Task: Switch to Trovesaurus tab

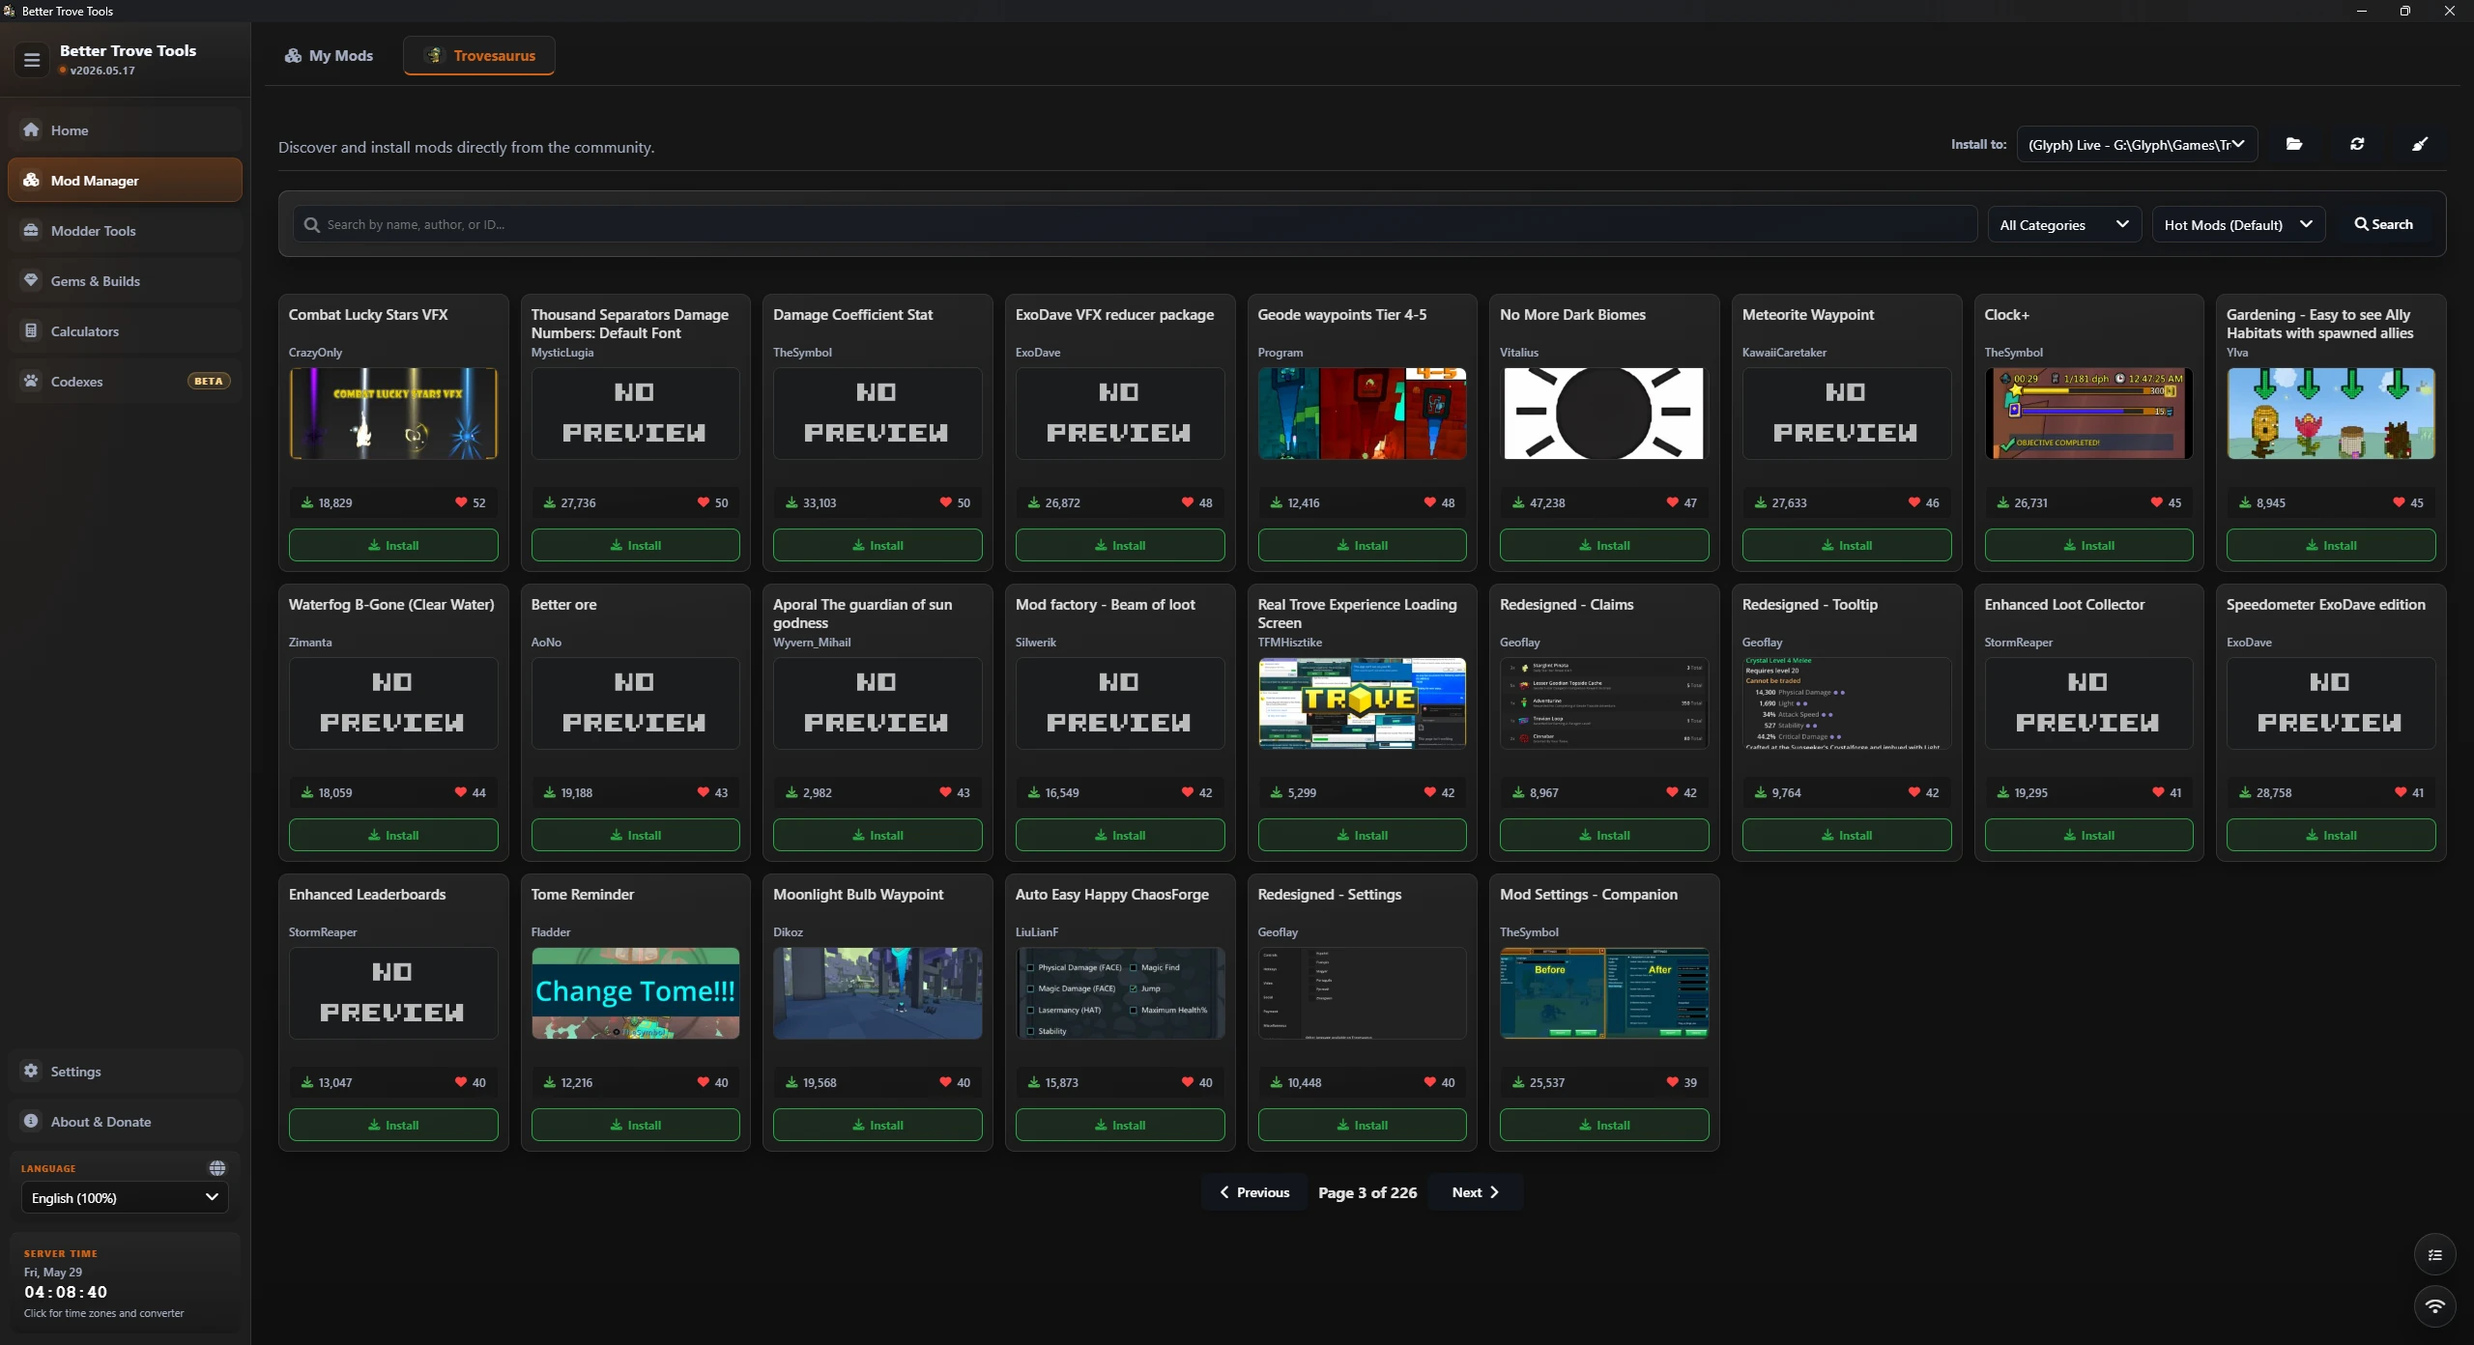Action: point(479,55)
